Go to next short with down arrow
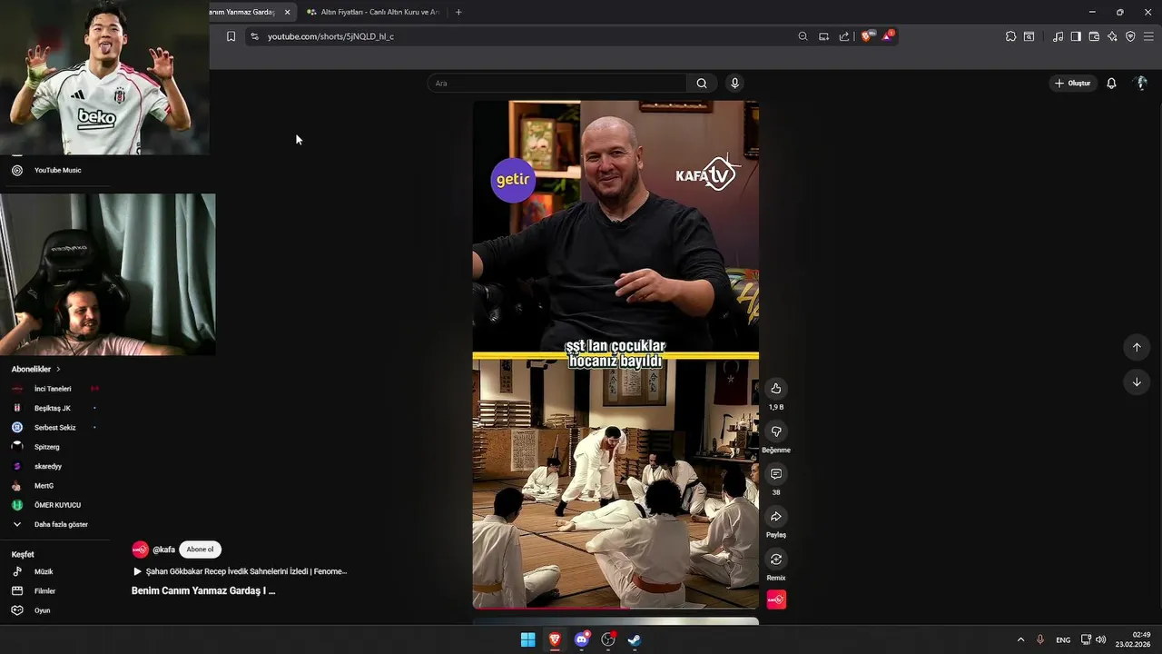Screen dimensions: 1162x654 1137,381
